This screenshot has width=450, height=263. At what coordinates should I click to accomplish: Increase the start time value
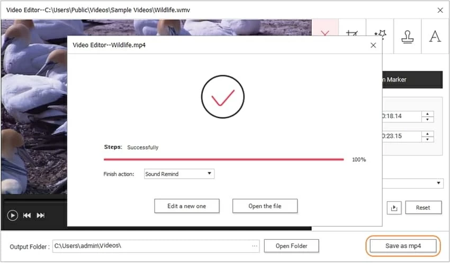428,113
